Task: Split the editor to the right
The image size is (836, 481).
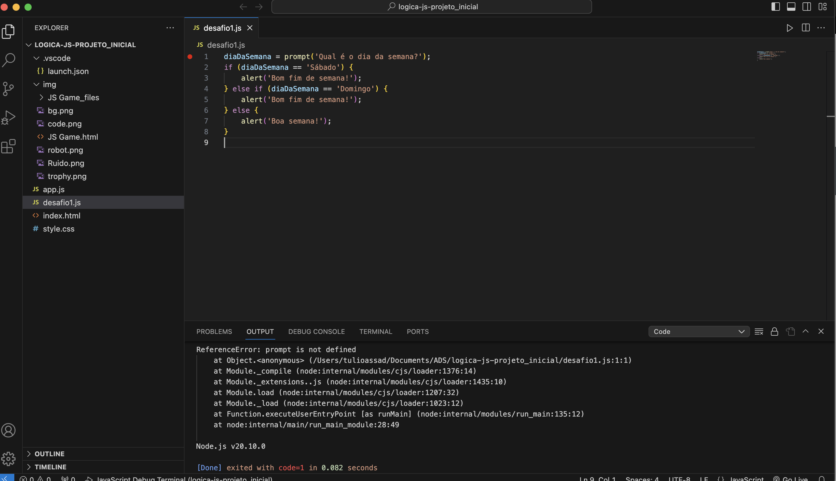Action: (806, 28)
